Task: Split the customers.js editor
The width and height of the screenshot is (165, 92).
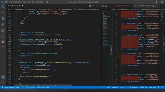Action: point(106,6)
